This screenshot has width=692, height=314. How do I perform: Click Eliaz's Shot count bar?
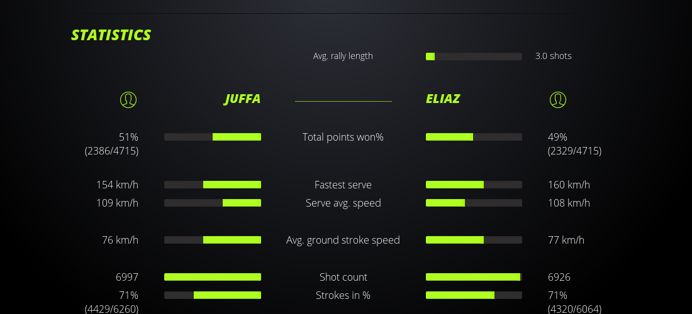474,277
